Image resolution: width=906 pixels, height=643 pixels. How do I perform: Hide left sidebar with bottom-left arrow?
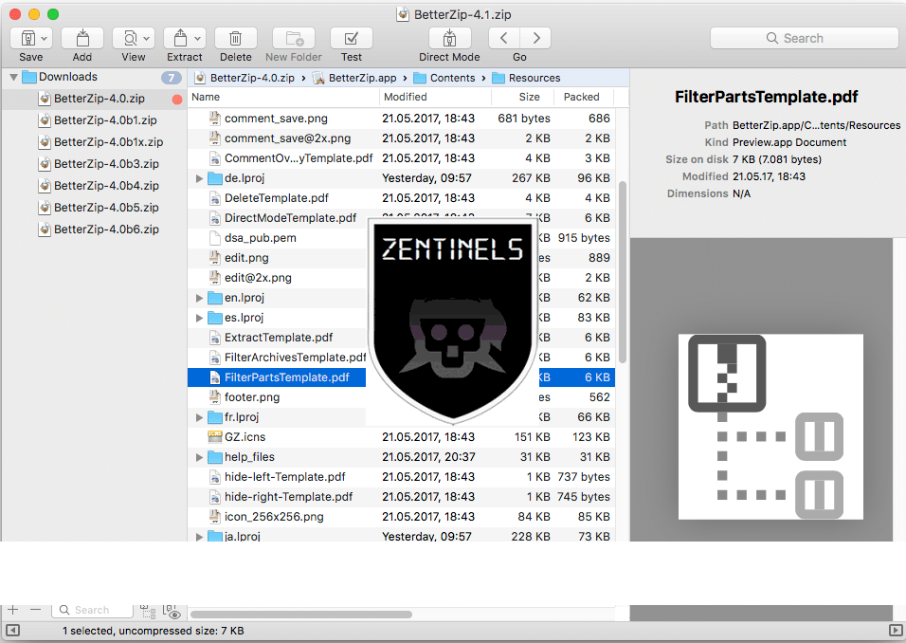coord(12,631)
